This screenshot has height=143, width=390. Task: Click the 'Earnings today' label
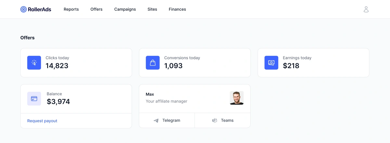pyautogui.click(x=297, y=58)
